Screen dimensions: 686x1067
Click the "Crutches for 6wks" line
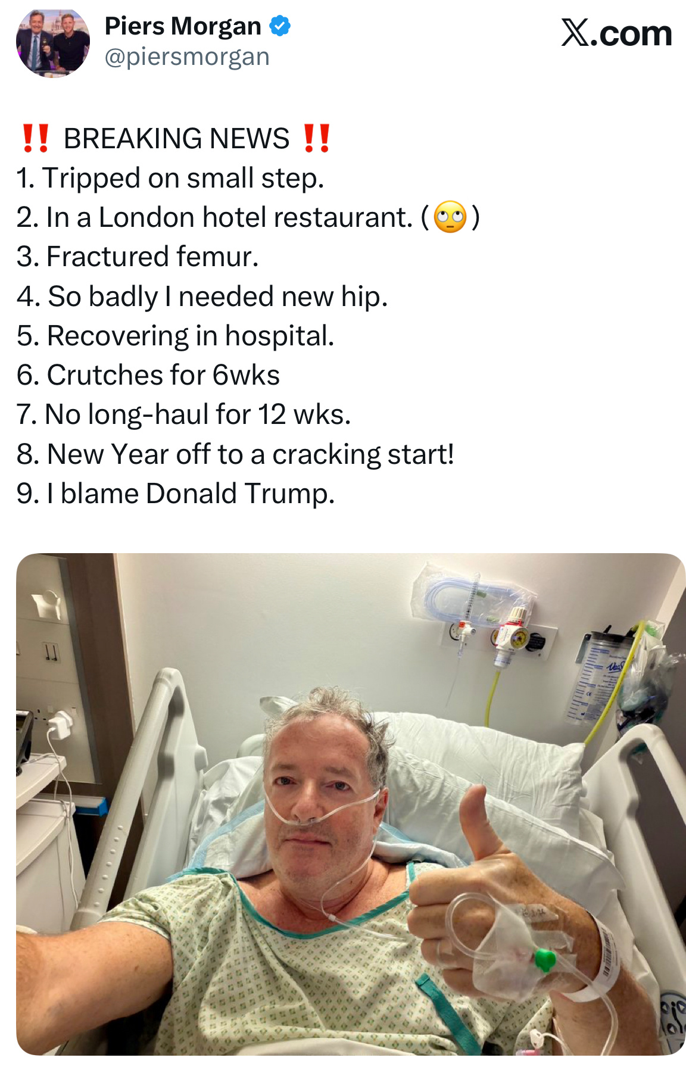tap(148, 375)
